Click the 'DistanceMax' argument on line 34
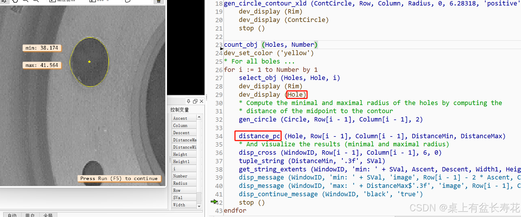 (481, 136)
